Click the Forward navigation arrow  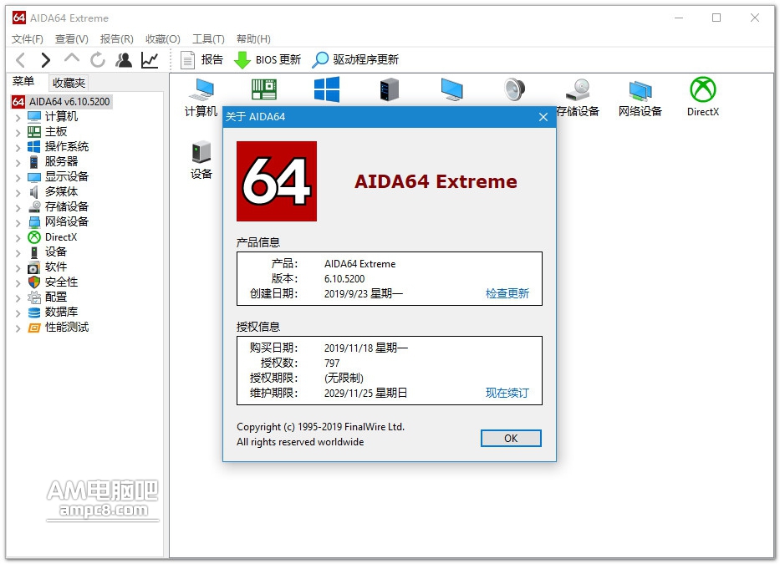(x=46, y=60)
